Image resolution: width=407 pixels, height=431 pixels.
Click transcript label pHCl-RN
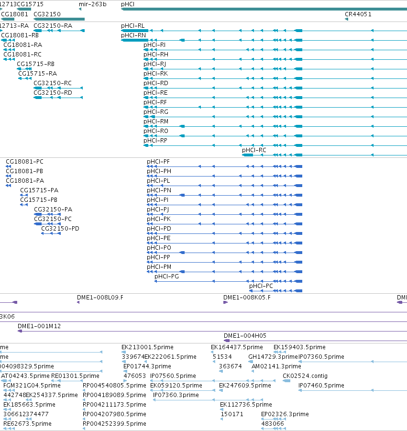[133, 35]
